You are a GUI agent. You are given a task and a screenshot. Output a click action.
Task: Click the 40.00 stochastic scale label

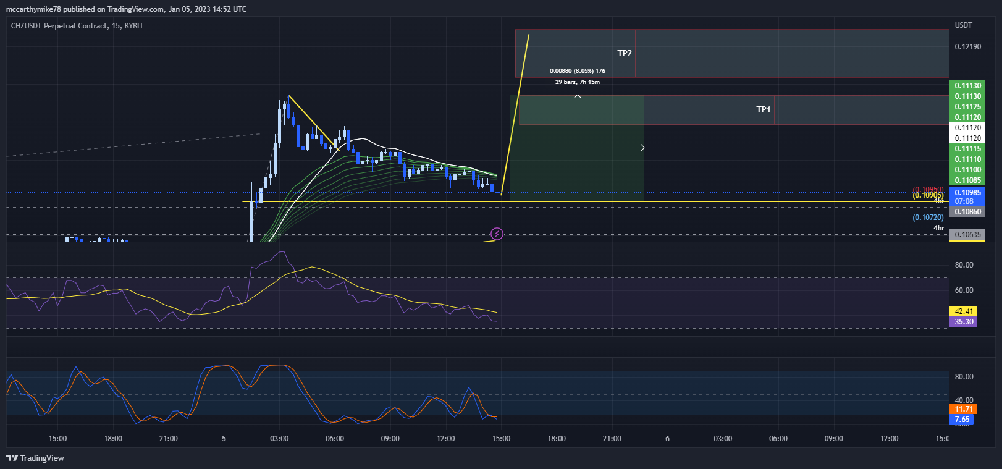pos(964,400)
